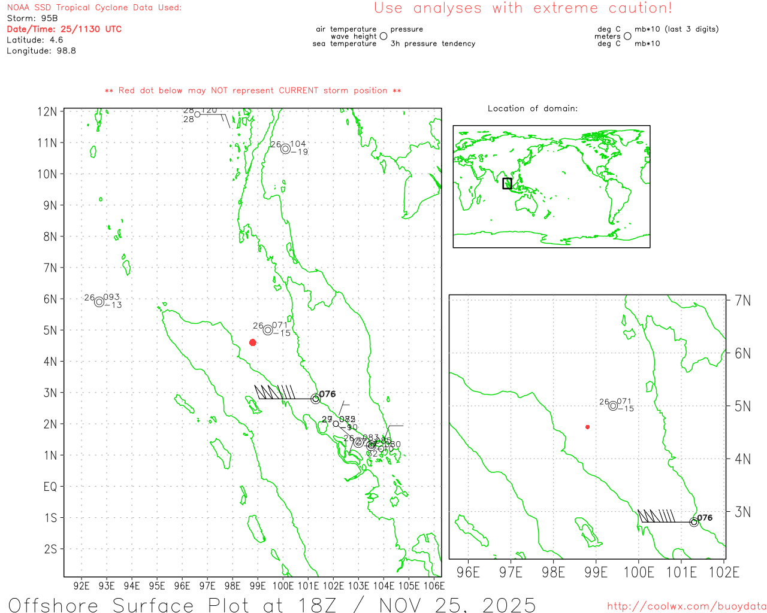This screenshot has width=767, height=613.
Task: Click the red dot warning notice text
Action: (x=253, y=90)
